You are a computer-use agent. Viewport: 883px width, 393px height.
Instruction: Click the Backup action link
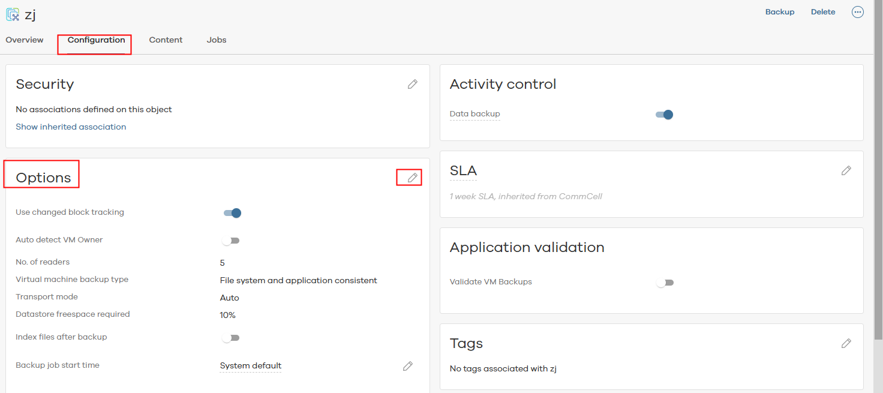tap(780, 12)
